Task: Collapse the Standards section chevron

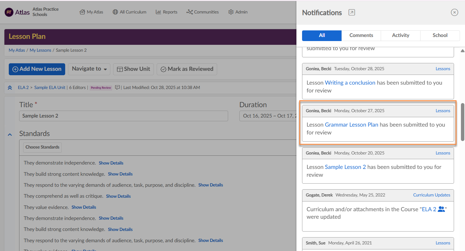Action: 10,134
